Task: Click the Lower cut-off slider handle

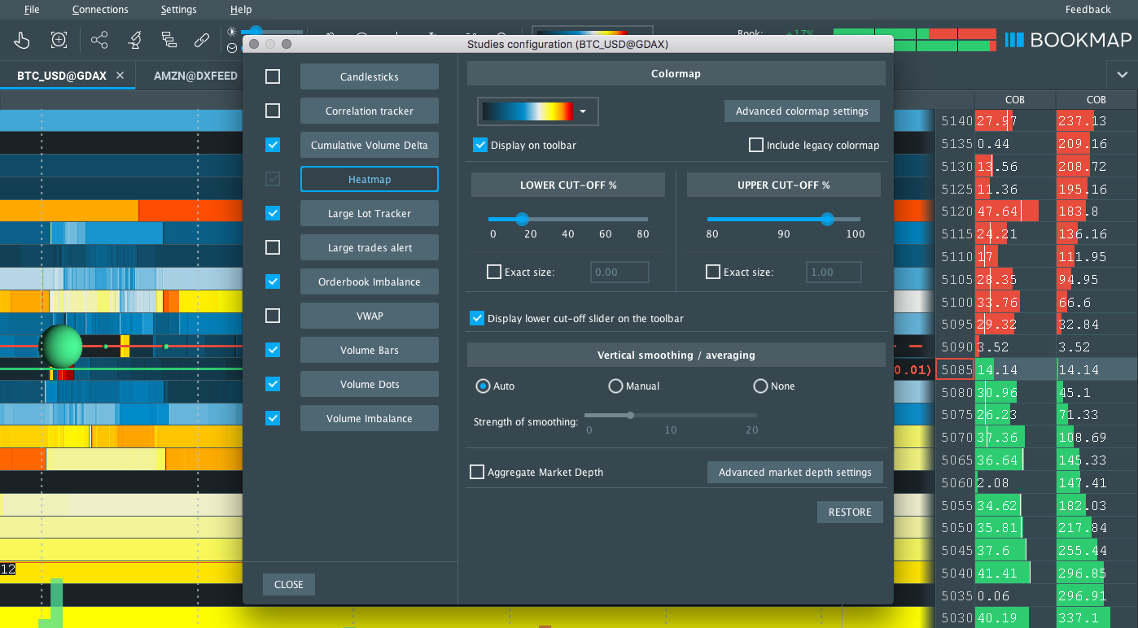Action: click(523, 219)
